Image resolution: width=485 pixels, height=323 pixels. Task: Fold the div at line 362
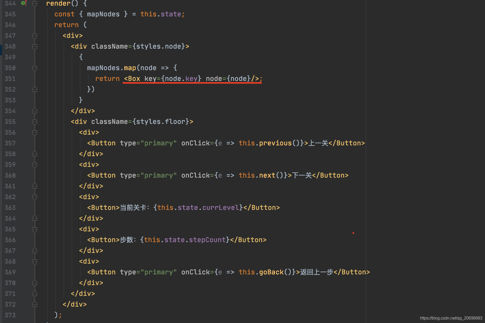[x=35, y=197]
